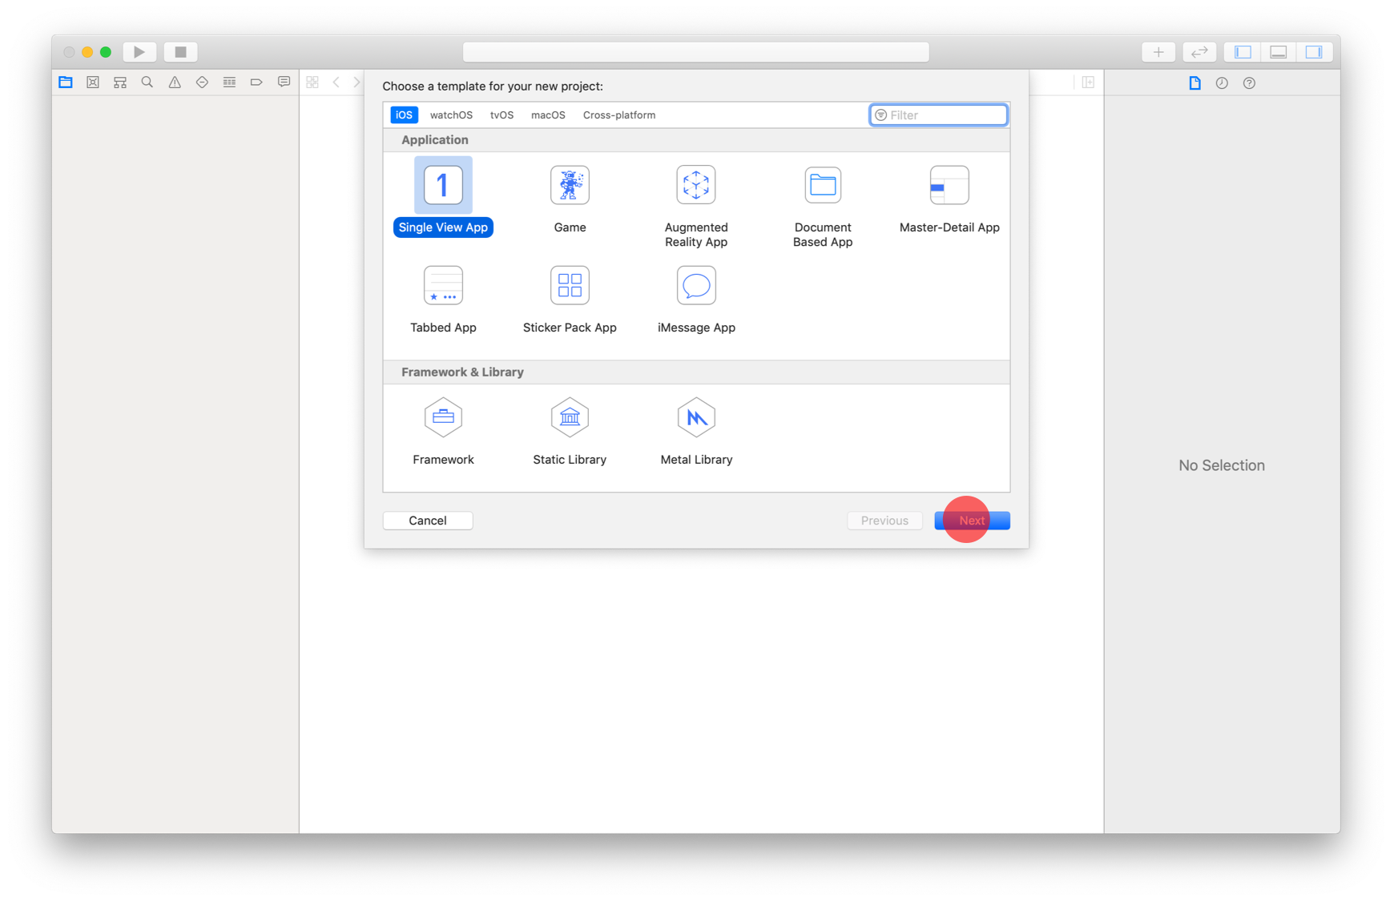Open the Test navigator diamond icon

click(202, 82)
